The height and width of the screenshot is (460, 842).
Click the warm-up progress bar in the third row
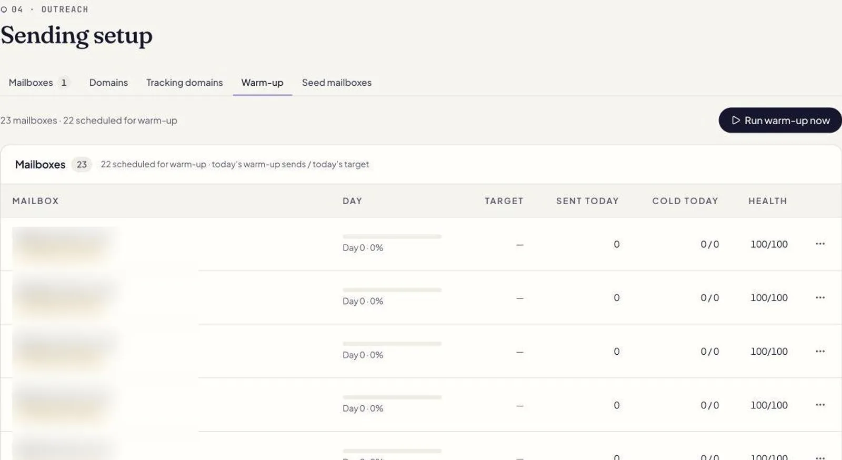tap(392, 344)
